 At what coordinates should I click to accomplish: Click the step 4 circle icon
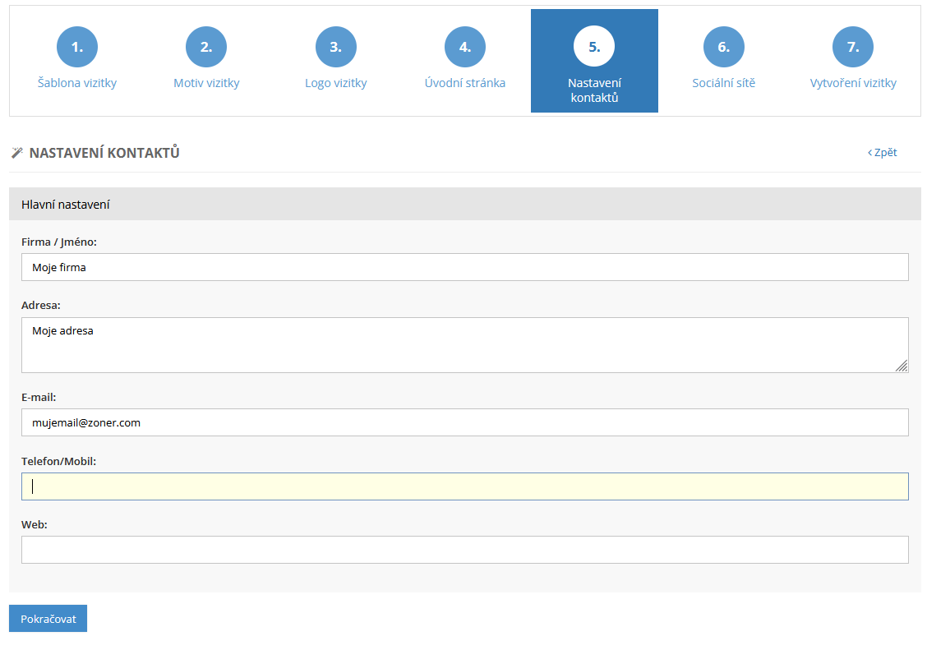pyautogui.click(x=465, y=47)
